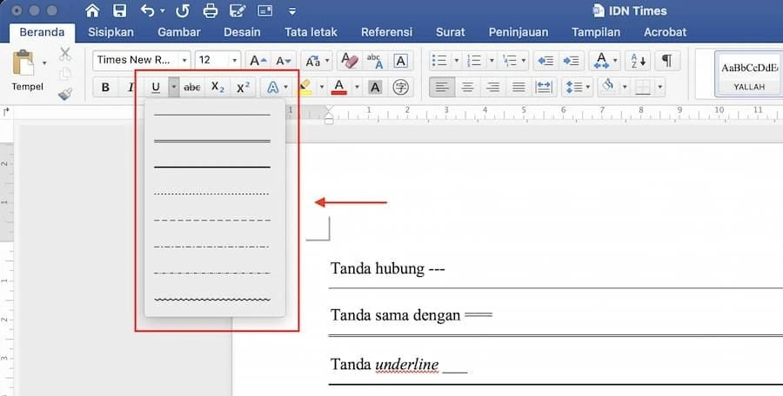This screenshot has height=396, width=783.
Task: Click the Home icon in title bar
Action: click(x=92, y=10)
